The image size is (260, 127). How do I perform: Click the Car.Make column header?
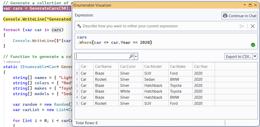(x=178, y=67)
